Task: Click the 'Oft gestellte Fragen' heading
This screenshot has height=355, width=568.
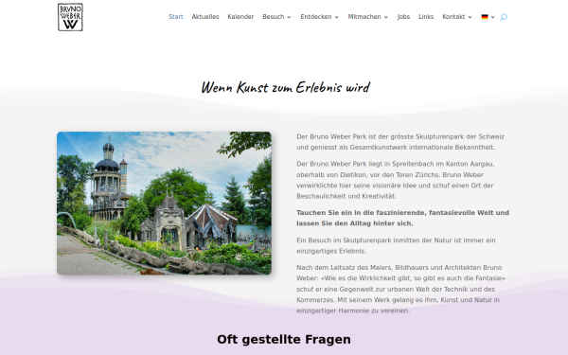Action: [284, 340]
